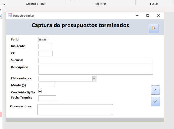
Task: Click the green checkmark save button
Action: 155,102
